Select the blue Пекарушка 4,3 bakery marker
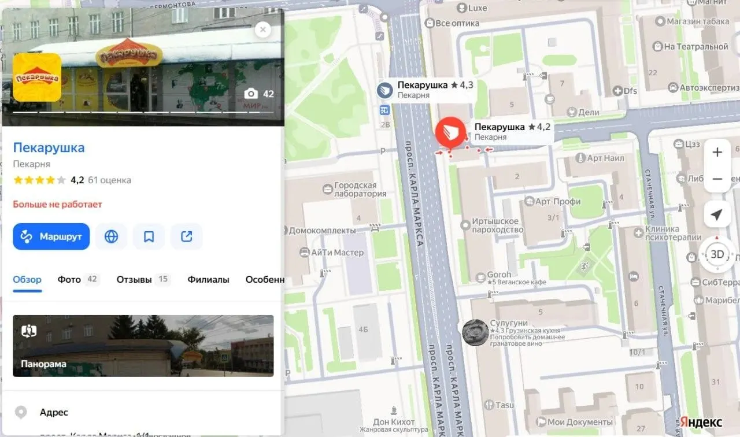Viewport: 740px width, 437px height. (x=385, y=90)
